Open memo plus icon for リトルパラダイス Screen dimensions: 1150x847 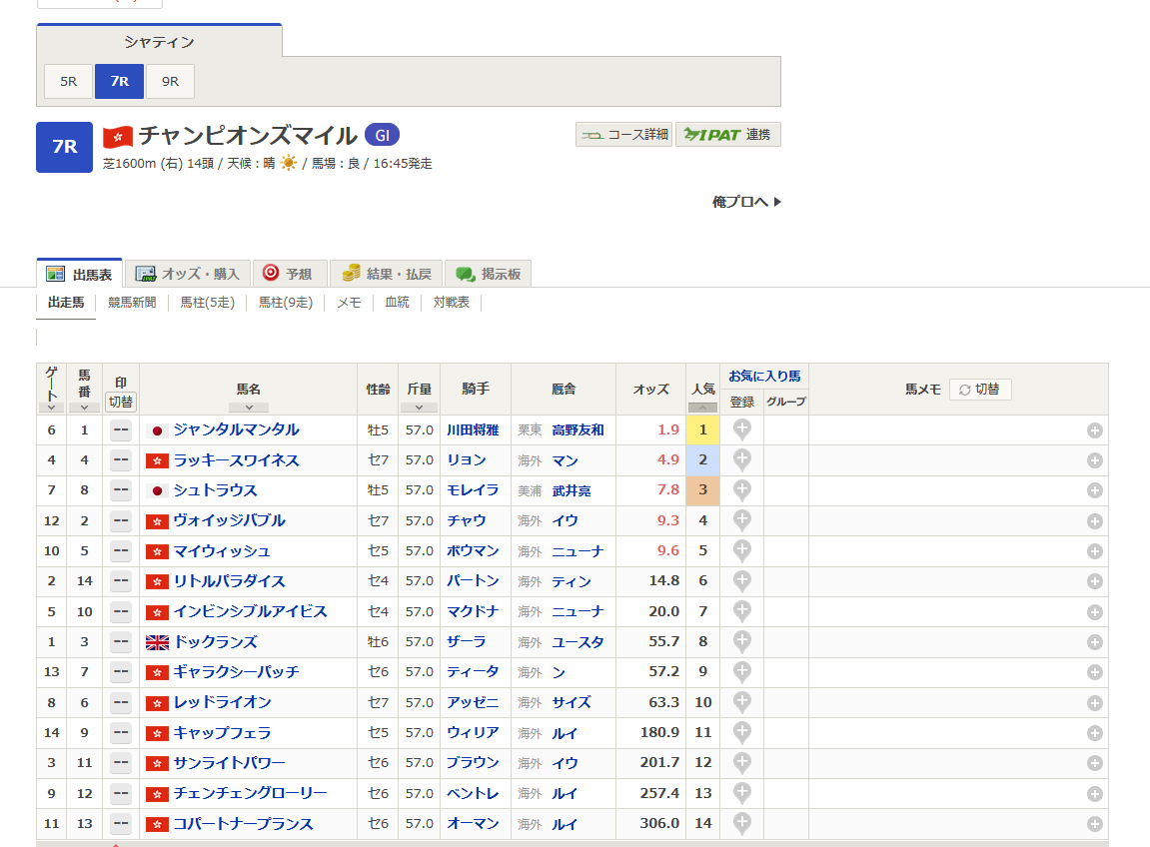coord(1094,581)
